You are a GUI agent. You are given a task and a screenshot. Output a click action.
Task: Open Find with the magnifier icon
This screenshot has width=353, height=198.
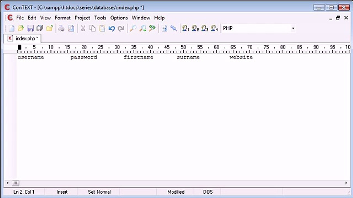[x=133, y=28]
